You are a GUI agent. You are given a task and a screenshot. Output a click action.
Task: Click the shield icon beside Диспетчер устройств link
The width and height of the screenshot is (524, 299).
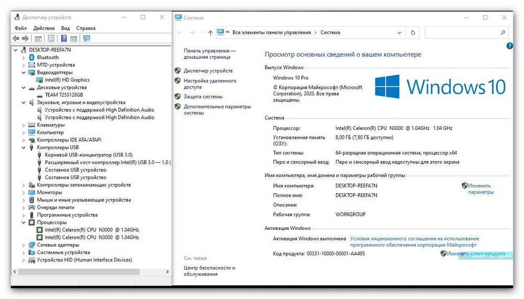178,71
